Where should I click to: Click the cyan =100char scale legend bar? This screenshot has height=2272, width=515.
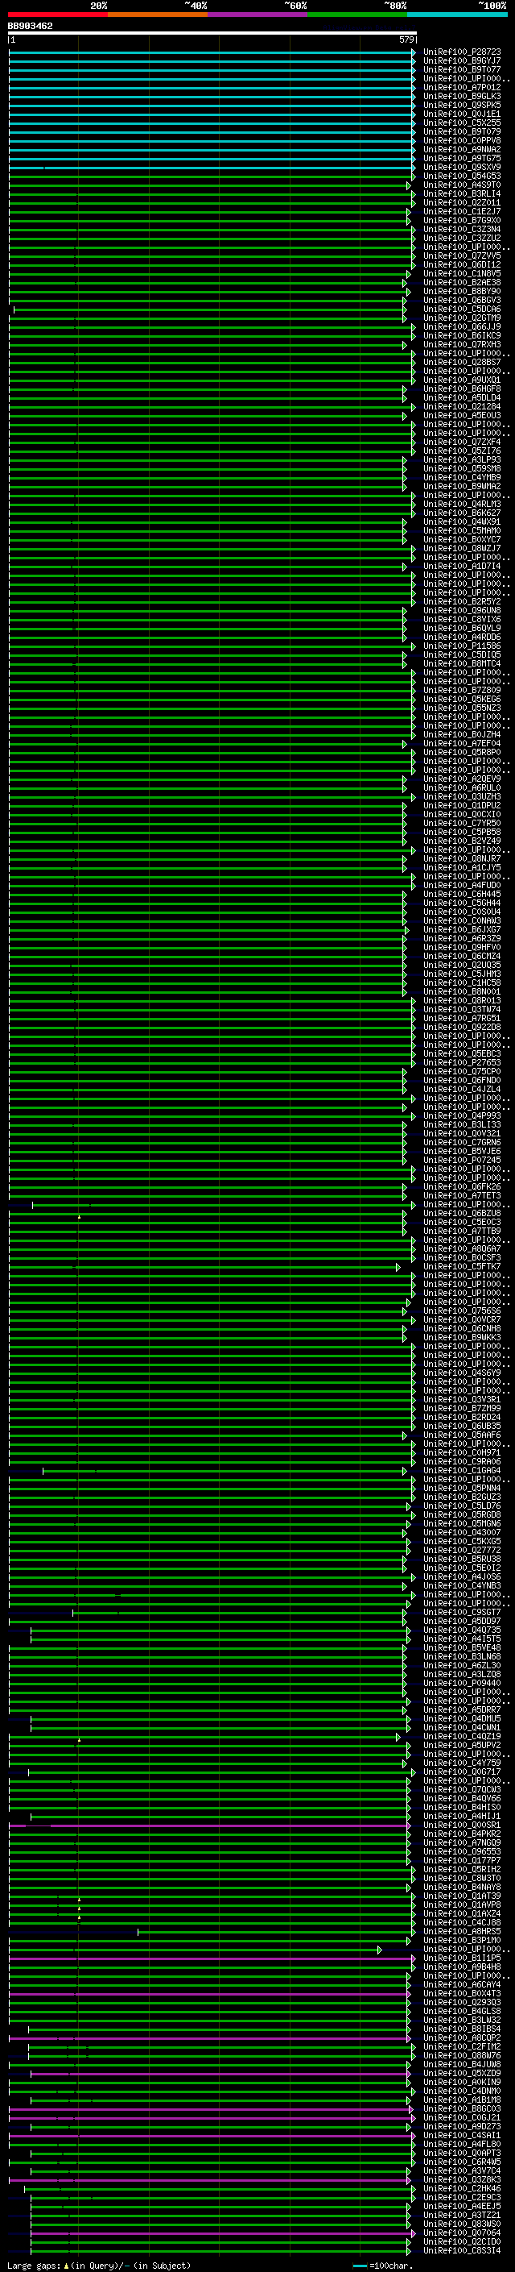tap(359, 2265)
